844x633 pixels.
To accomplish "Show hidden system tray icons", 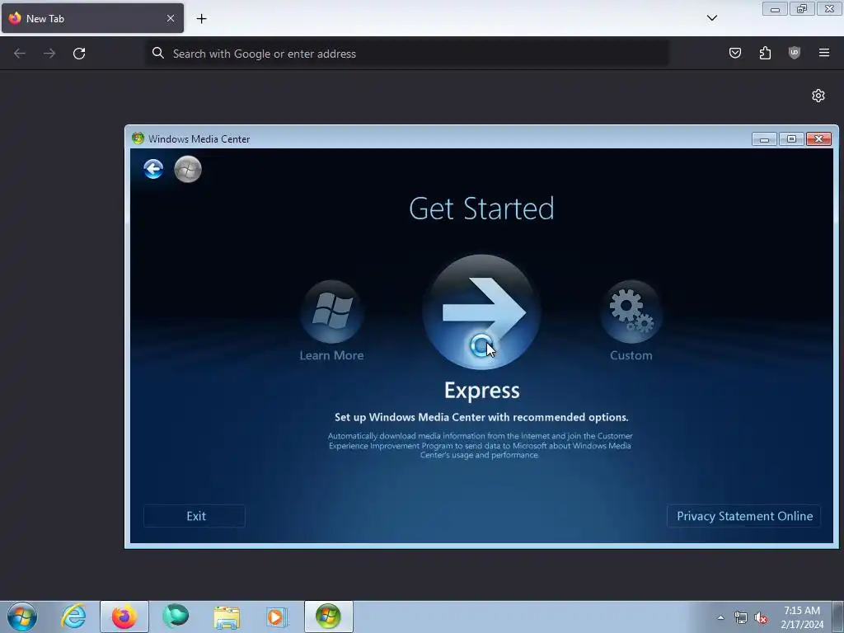I will [x=720, y=617].
